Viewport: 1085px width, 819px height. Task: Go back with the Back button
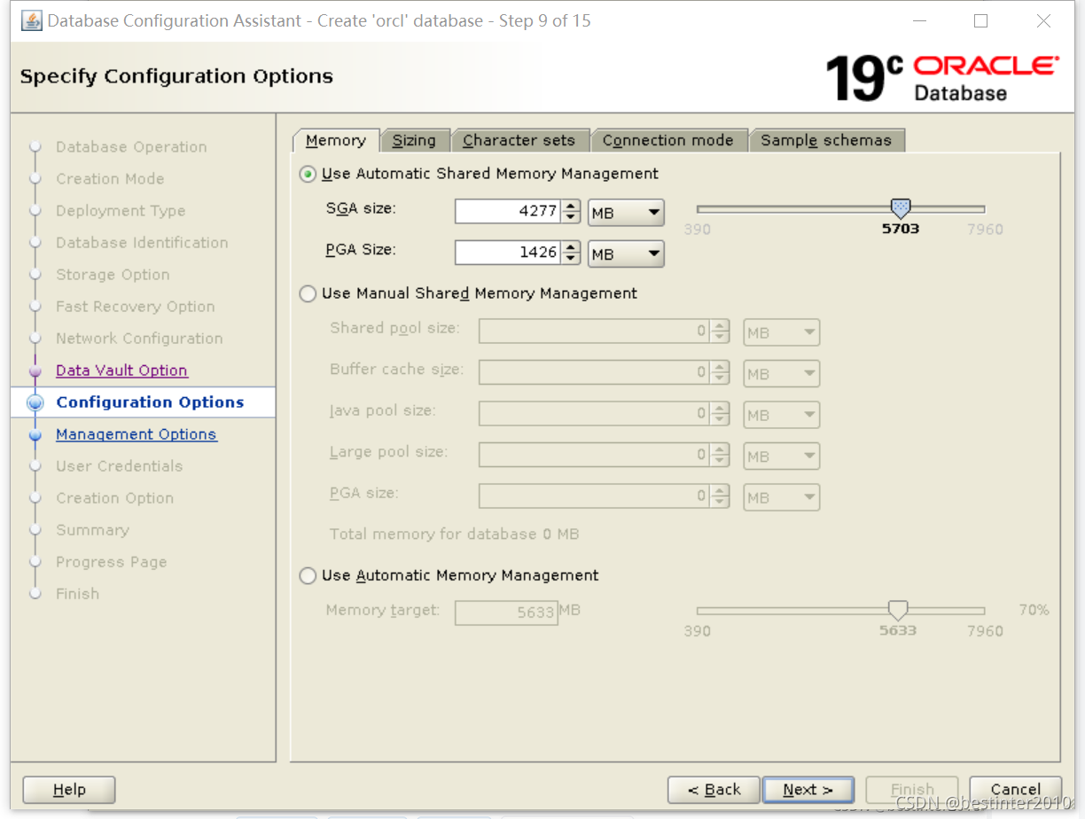tap(714, 790)
